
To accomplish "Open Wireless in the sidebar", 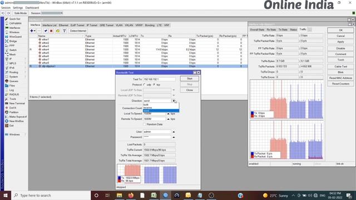I will (14, 32).
